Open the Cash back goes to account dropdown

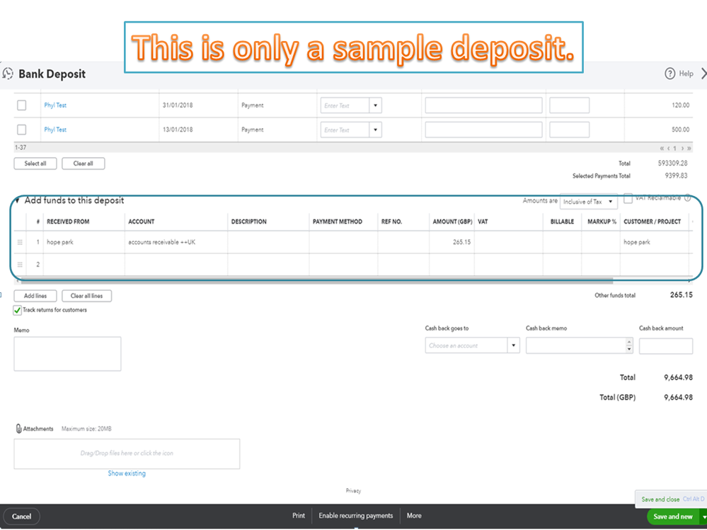513,346
